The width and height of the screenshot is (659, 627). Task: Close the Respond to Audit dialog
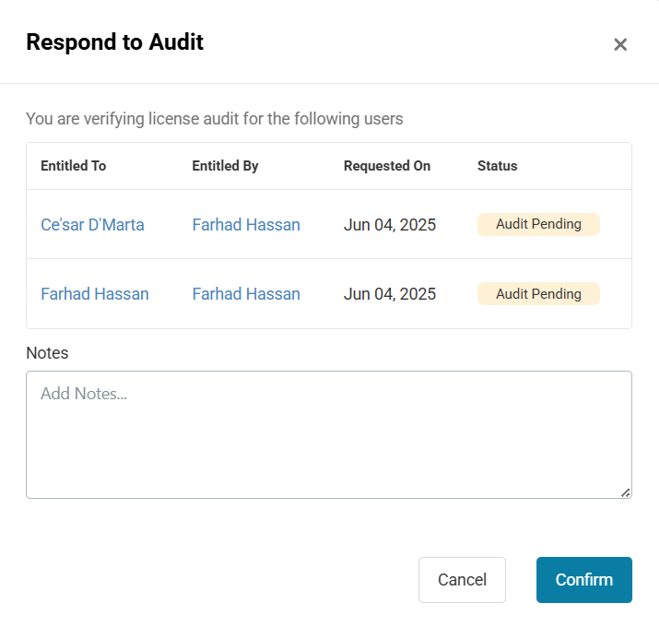620,44
